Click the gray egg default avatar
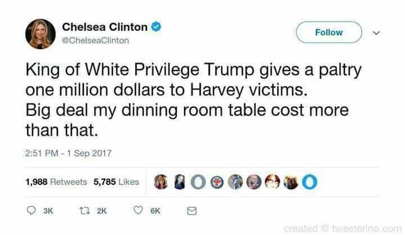This screenshot has height=235, width=405. pyautogui.click(x=198, y=182)
